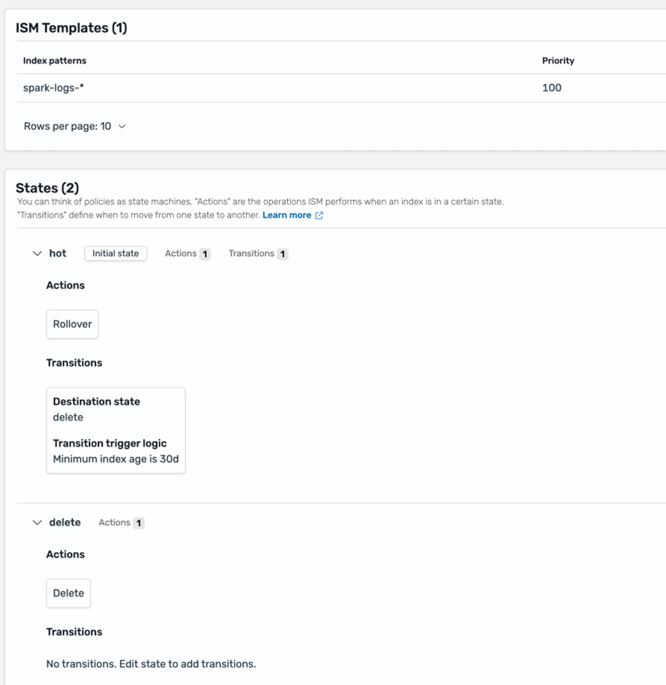Click the Rollover action button
The height and width of the screenshot is (685, 666).
click(72, 325)
